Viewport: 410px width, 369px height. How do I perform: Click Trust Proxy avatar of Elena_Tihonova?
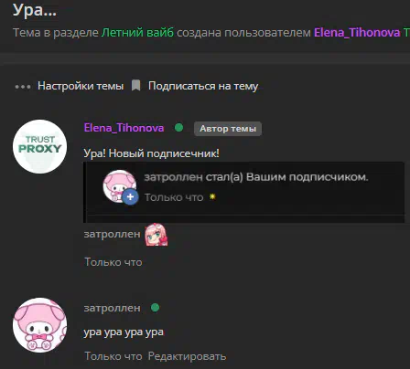(x=40, y=146)
